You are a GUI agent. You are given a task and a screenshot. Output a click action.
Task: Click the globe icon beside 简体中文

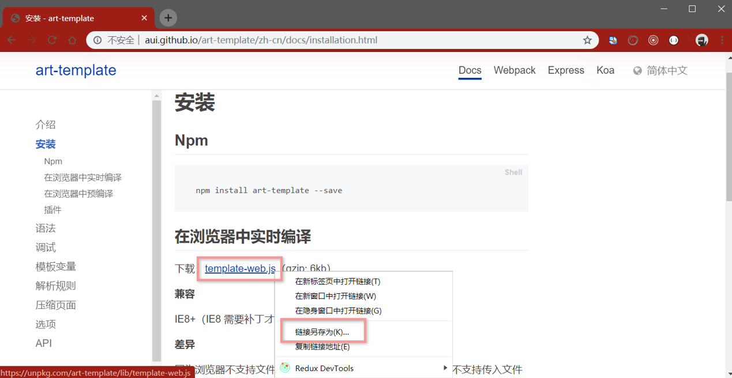(637, 70)
